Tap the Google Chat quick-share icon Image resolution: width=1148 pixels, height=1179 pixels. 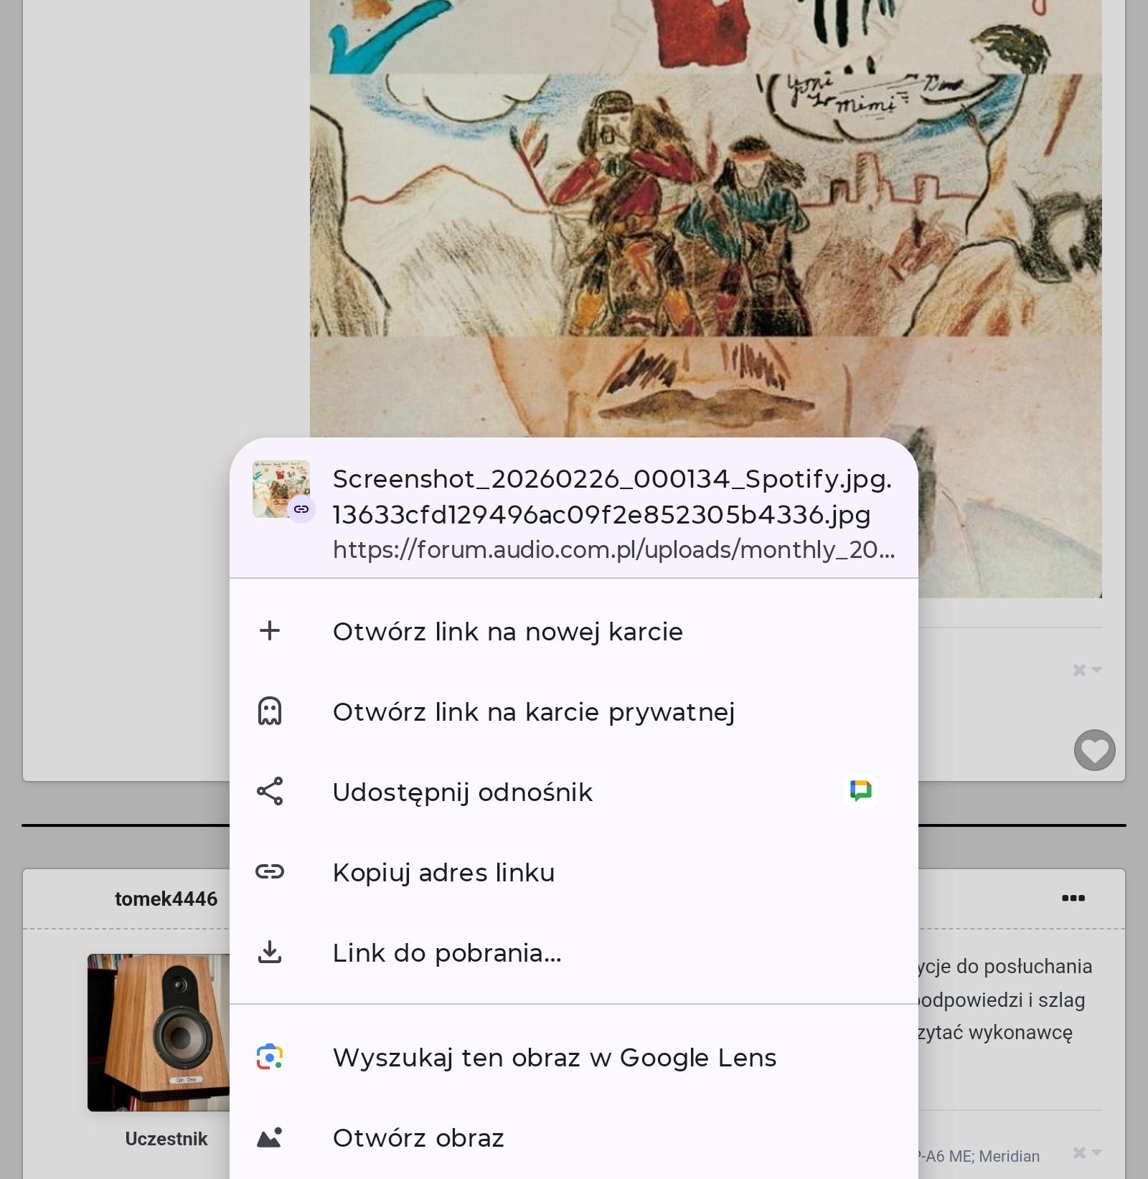tap(860, 790)
